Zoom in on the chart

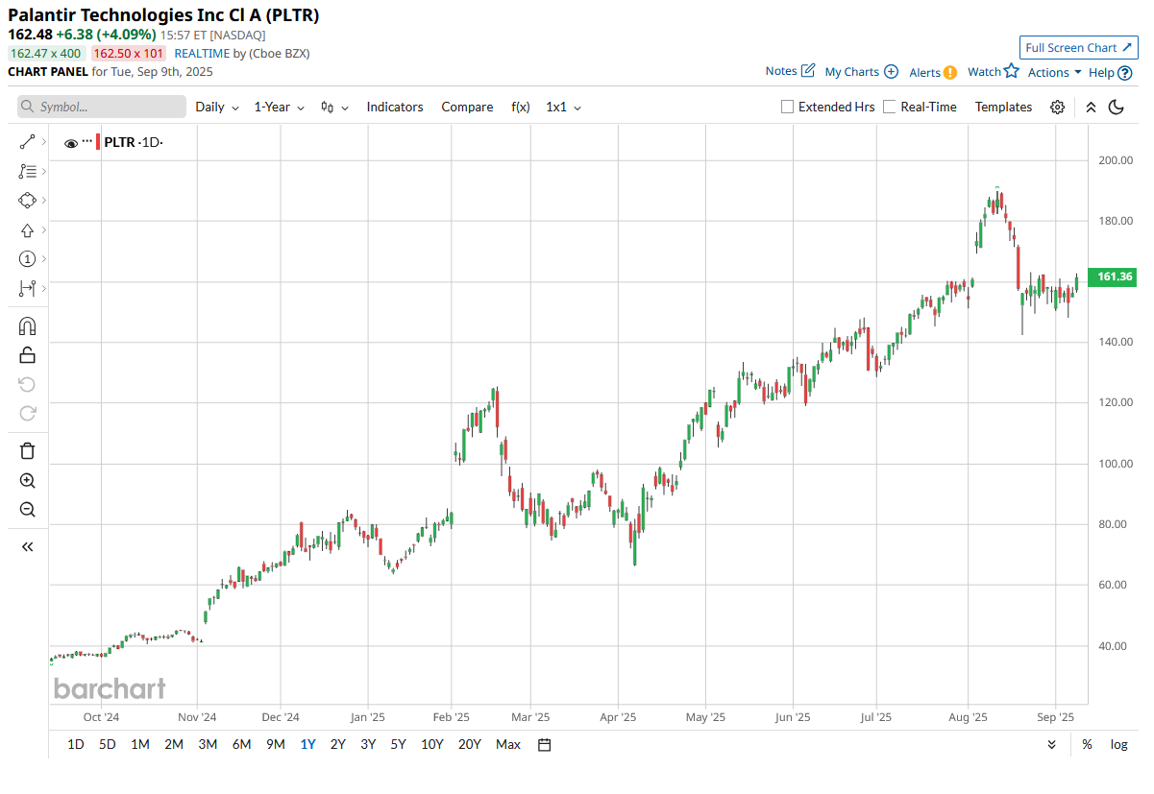[x=27, y=481]
